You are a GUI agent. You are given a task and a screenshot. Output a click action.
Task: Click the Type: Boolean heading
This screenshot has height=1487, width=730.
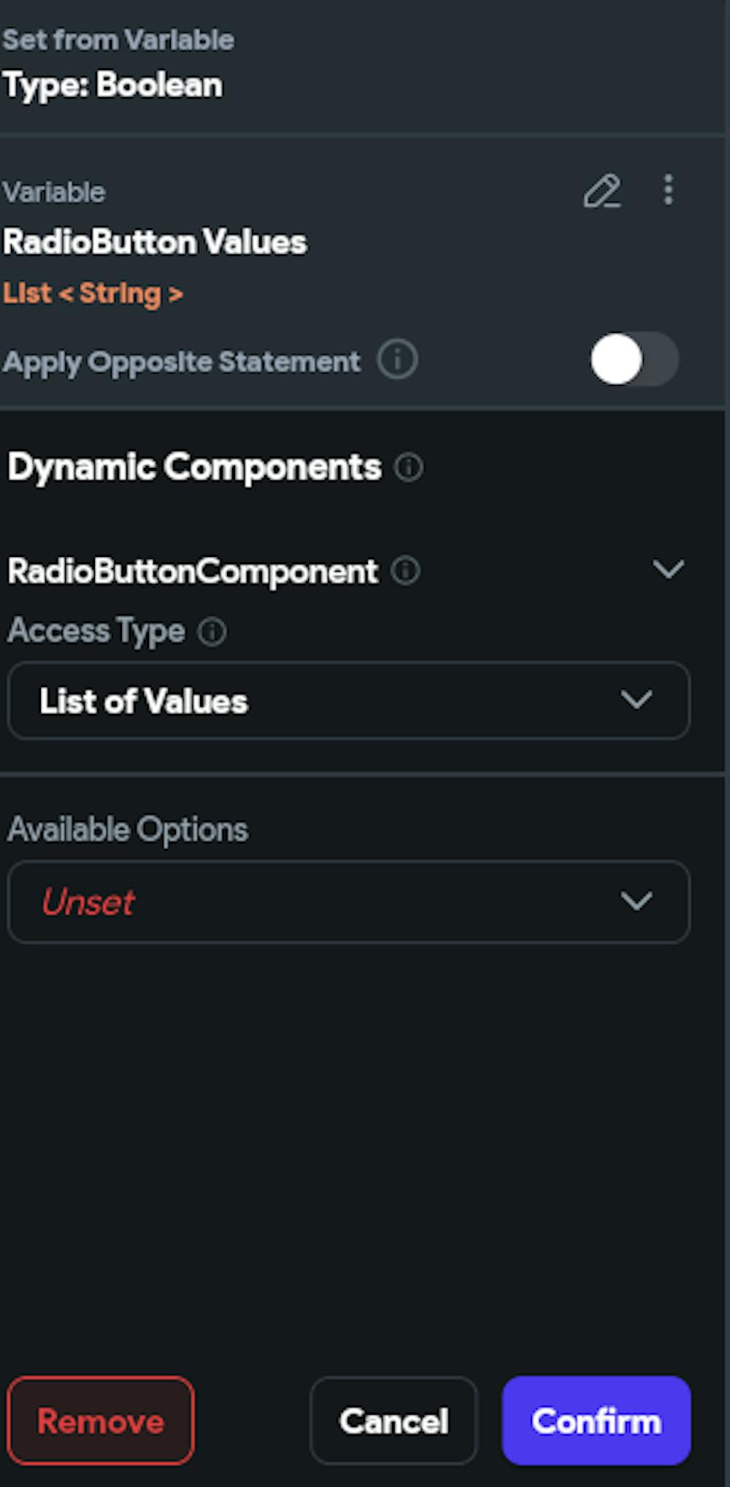coord(112,85)
